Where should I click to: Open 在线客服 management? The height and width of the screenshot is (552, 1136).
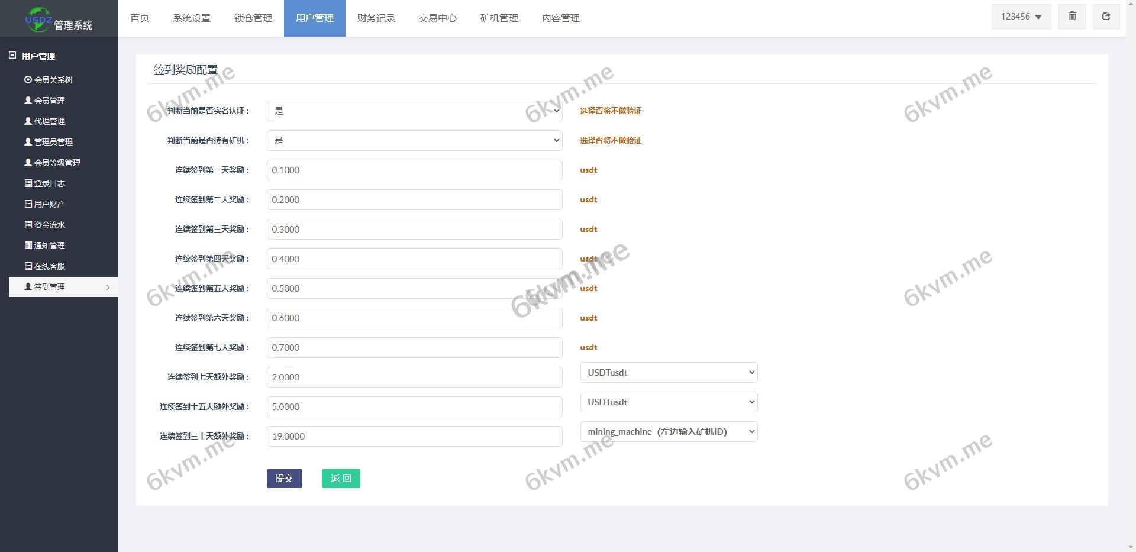point(49,266)
